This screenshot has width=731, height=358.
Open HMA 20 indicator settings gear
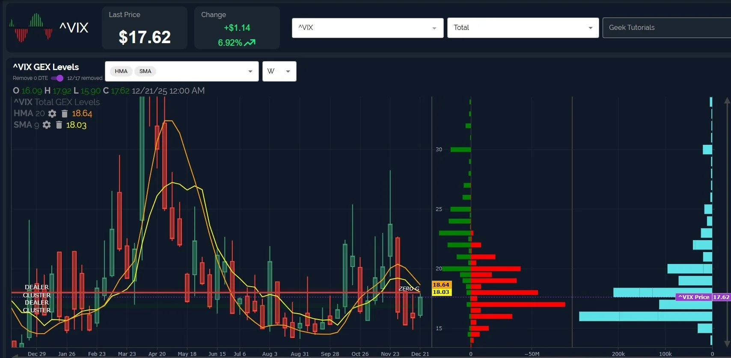52,114
